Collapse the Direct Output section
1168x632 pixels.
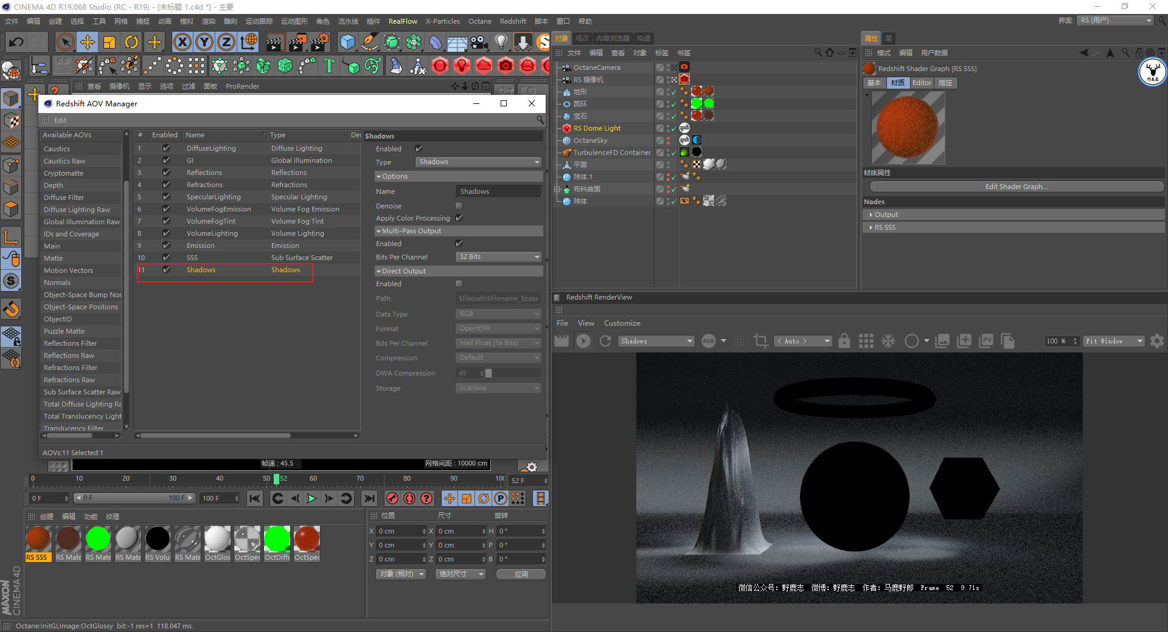(459, 271)
